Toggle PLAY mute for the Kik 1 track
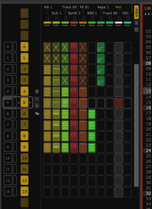This screenshot has width=152, height=209. coord(47,25)
